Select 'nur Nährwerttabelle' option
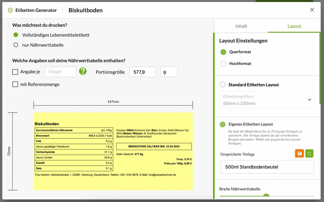This screenshot has height=202, width=324. click(15, 45)
